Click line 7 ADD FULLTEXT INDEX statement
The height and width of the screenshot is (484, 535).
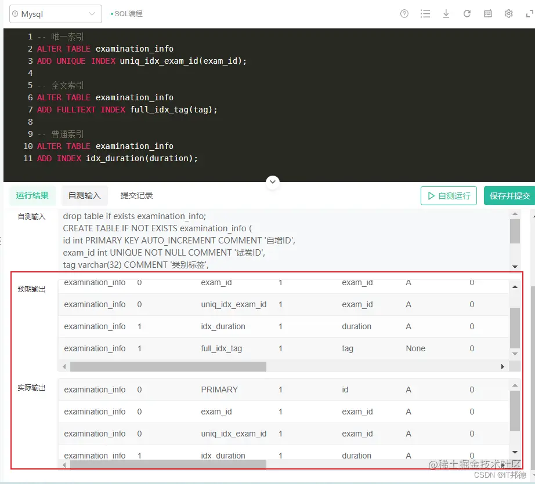[x=127, y=110]
